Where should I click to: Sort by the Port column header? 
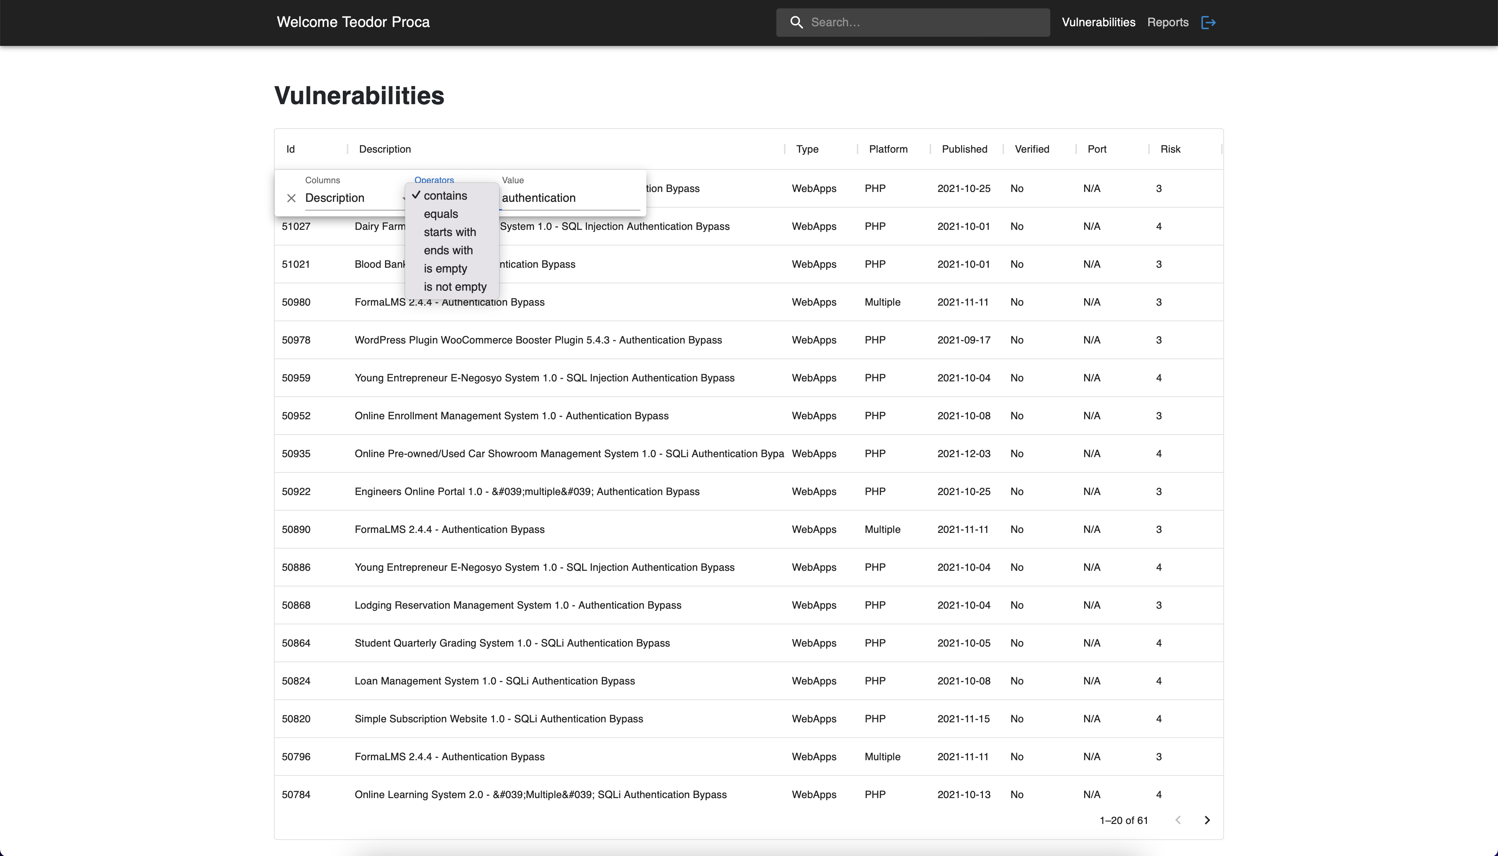(x=1097, y=149)
